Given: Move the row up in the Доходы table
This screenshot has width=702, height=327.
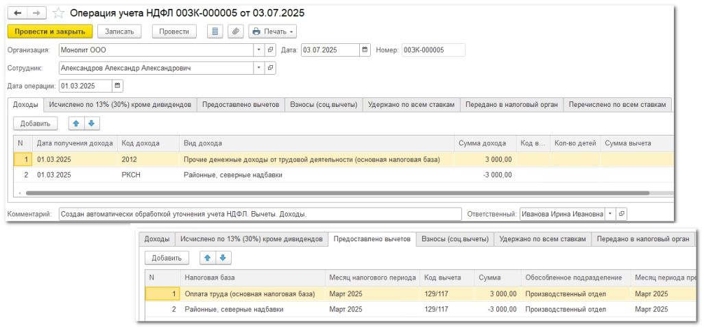Looking at the screenshot, I should pos(75,123).
